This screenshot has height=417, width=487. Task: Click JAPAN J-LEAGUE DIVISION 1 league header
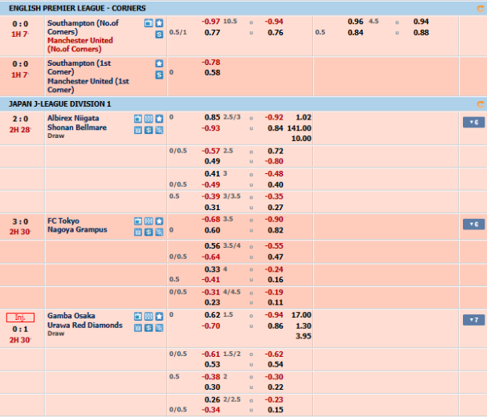pos(59,104)
